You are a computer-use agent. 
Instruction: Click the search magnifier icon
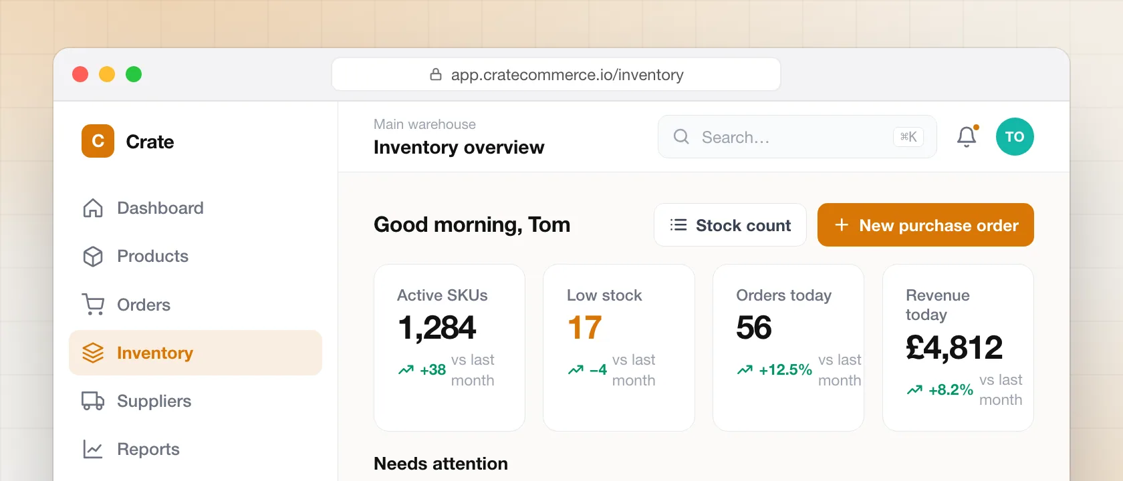(681, 137)
